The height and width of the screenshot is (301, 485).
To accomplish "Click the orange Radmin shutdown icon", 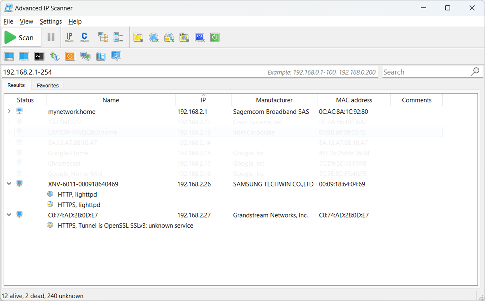I will 70,56.
